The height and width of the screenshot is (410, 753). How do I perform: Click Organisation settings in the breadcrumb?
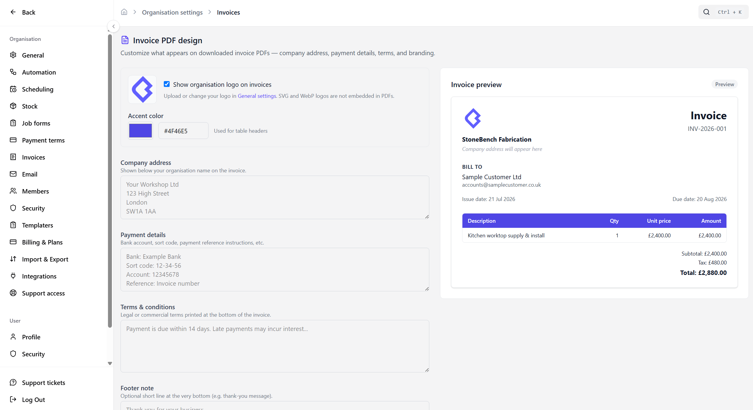click(x=172, y=12)
